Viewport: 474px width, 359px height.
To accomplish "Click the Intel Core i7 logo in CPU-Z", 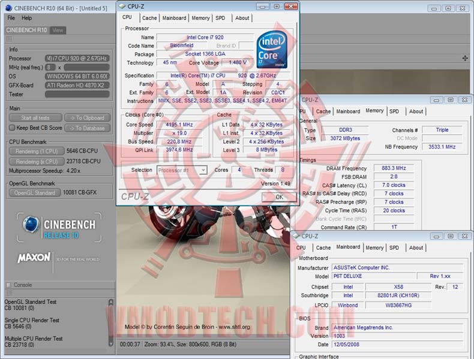I will [272, 49].
